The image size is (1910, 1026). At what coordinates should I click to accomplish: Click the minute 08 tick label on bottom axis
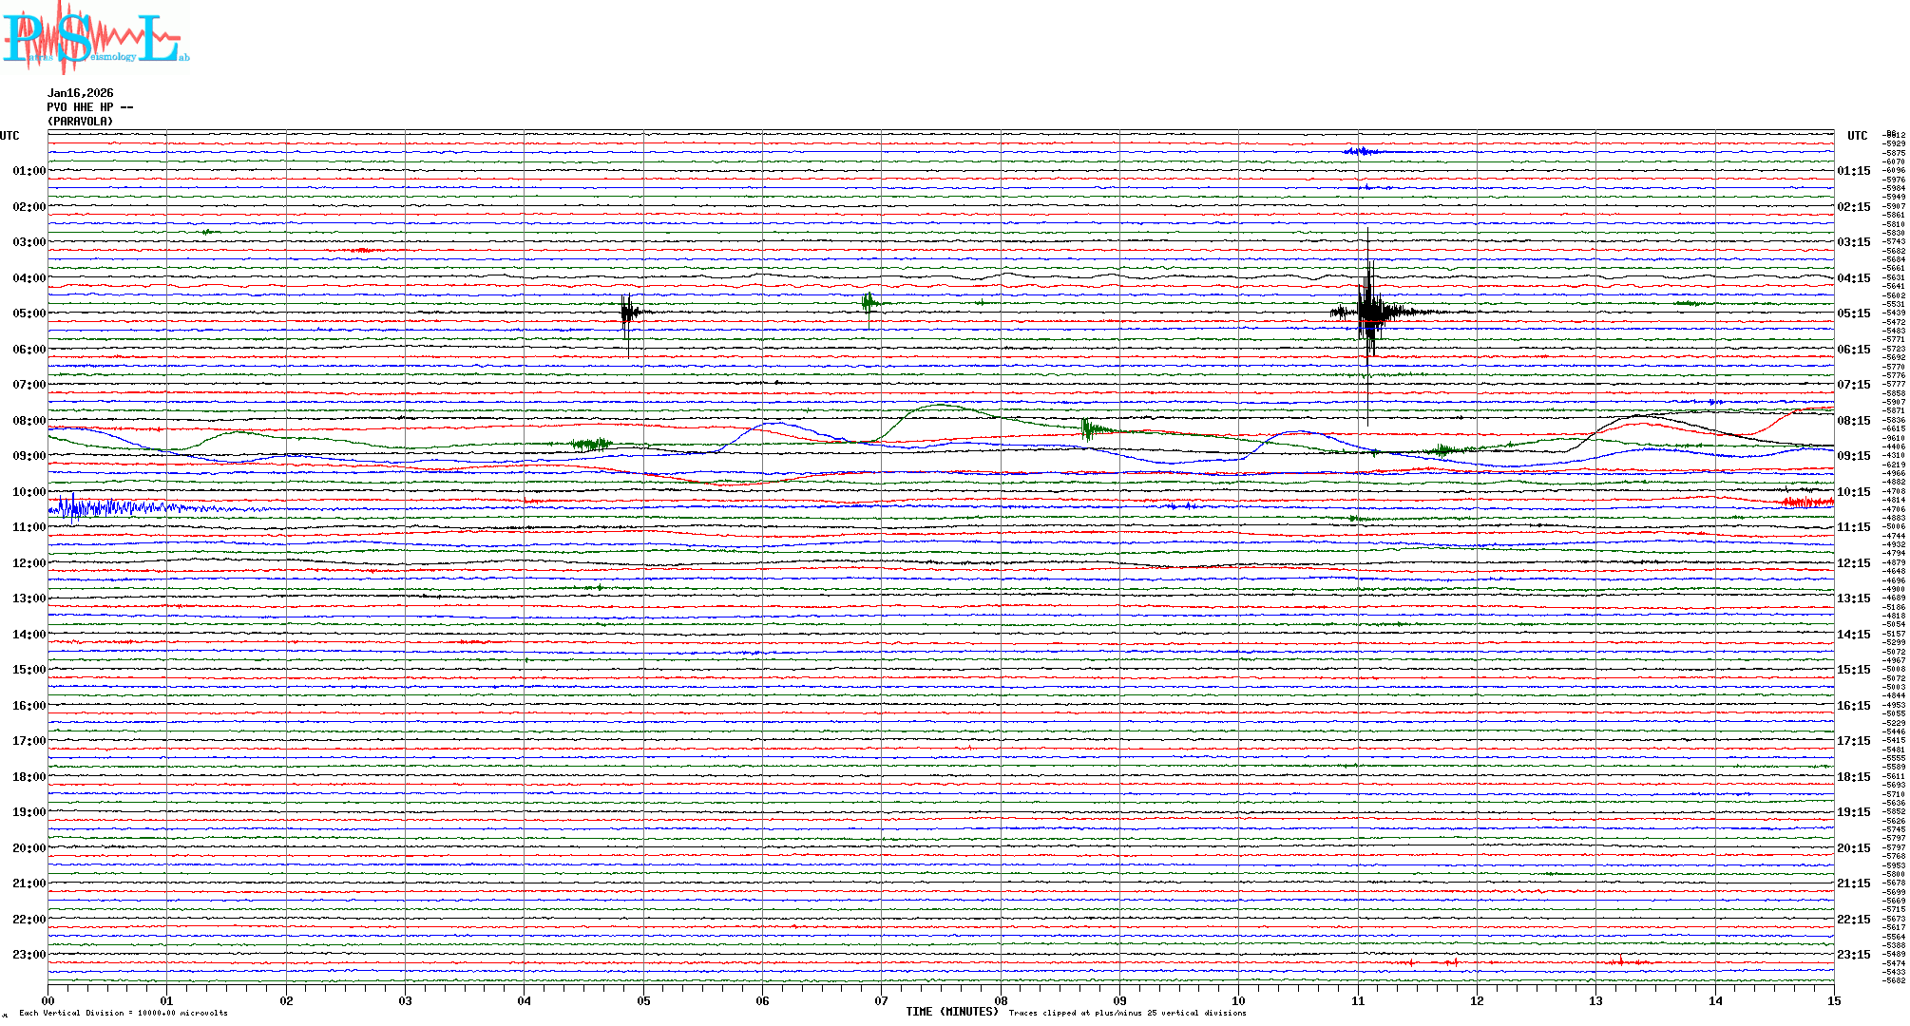(1001, 1000)
